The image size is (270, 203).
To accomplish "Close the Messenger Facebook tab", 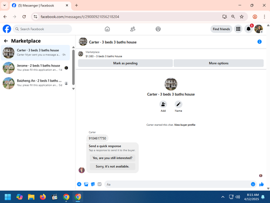I will point(67,5).
